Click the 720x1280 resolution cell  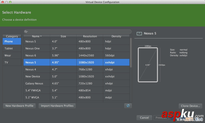pos(90,83)
